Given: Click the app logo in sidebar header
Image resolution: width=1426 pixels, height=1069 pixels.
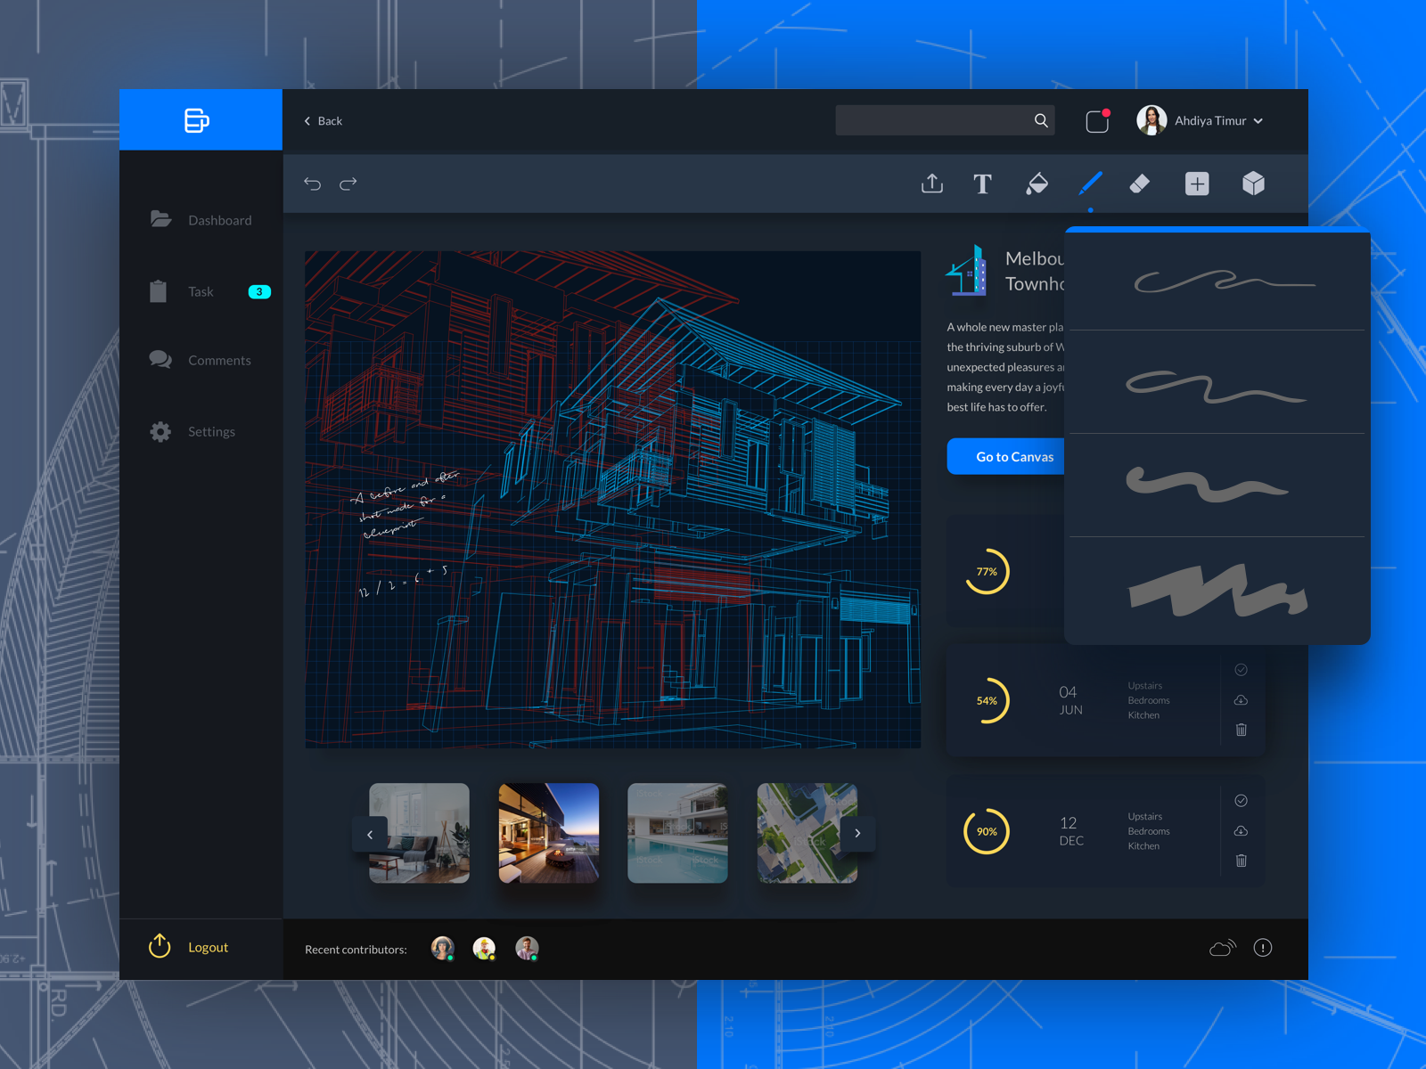Looking at the screenshot, I should coord(197,120).
